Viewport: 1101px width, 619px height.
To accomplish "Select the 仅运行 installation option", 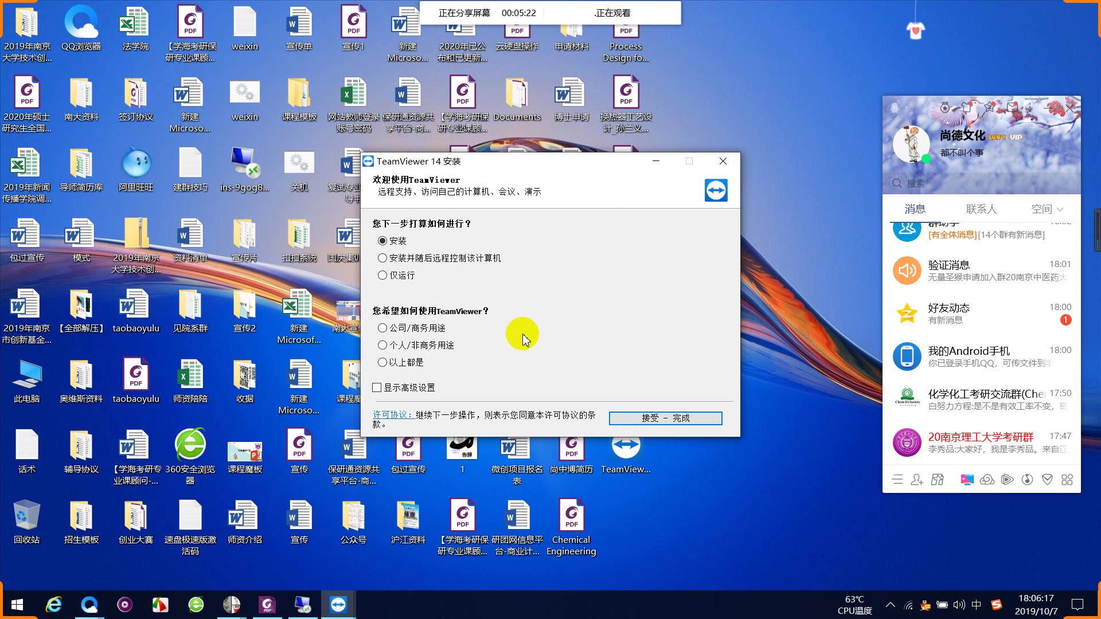I will point(382,275).
